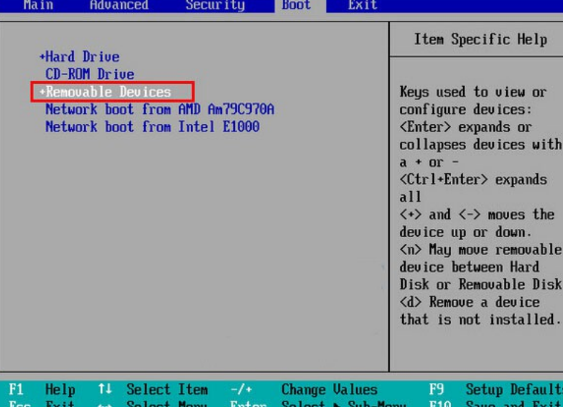This screenshot has height=407, width=563.
Task: Open the Advanced tab
Action: (120, 5)
